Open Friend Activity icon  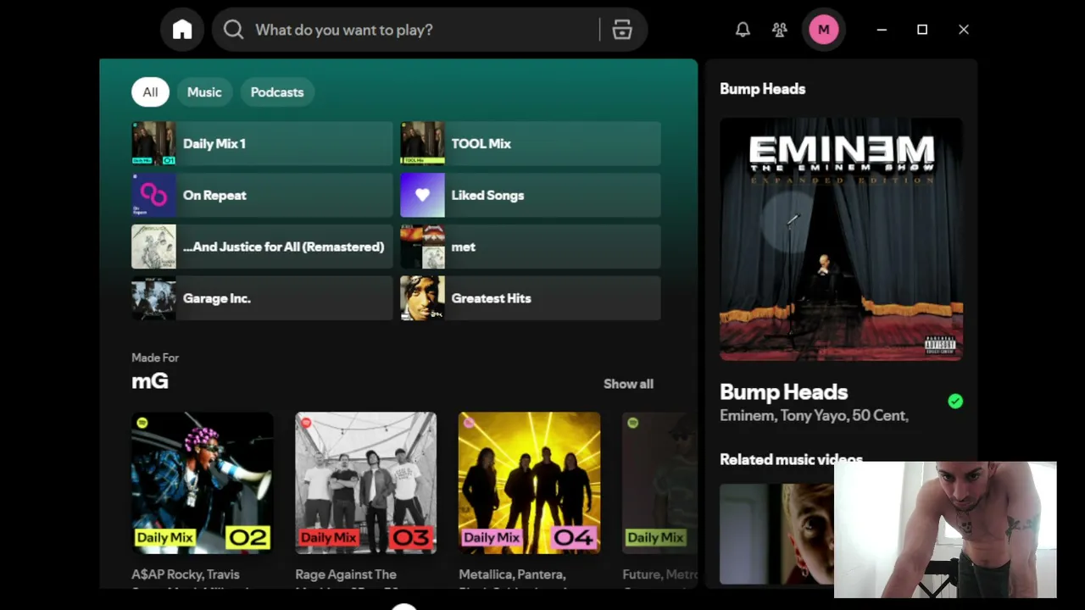click(x=780, y=30)
